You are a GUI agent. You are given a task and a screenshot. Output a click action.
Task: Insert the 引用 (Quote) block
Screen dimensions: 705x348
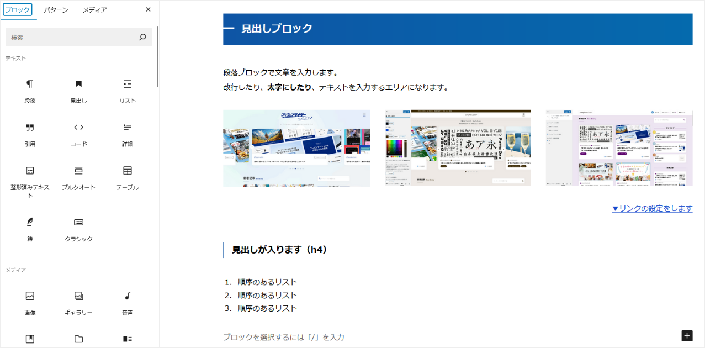(29, 133)
